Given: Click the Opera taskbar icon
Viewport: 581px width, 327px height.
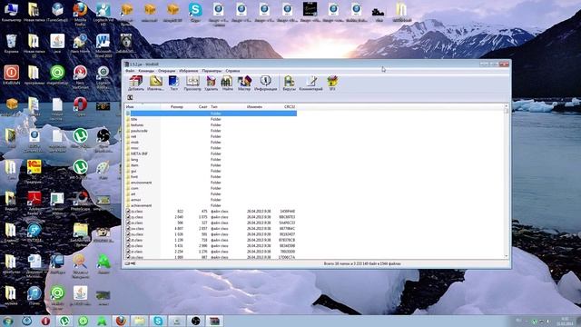Looking at the screenshot, I should tap(45, 321).
